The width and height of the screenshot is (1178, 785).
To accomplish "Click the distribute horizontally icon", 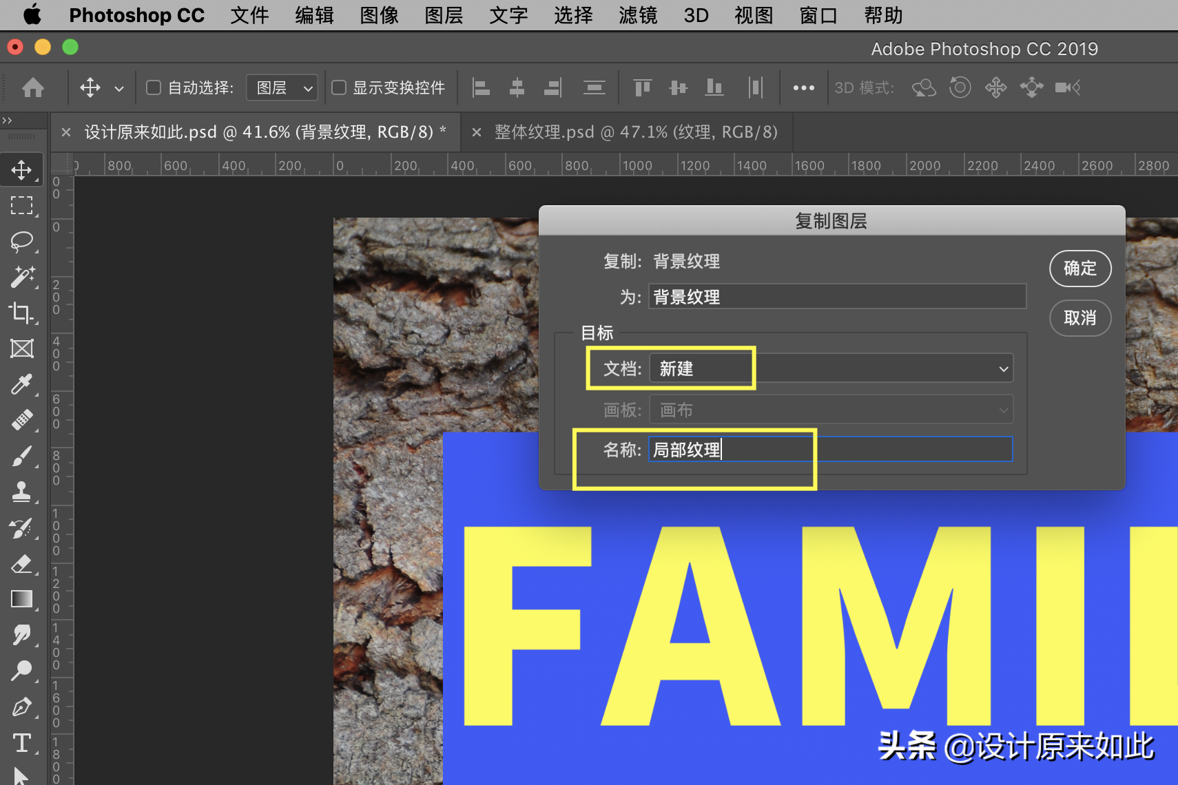I will [756, 87].
